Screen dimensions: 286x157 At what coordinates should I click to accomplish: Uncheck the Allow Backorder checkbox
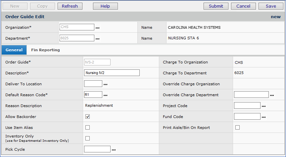click(x=88, y=117)
